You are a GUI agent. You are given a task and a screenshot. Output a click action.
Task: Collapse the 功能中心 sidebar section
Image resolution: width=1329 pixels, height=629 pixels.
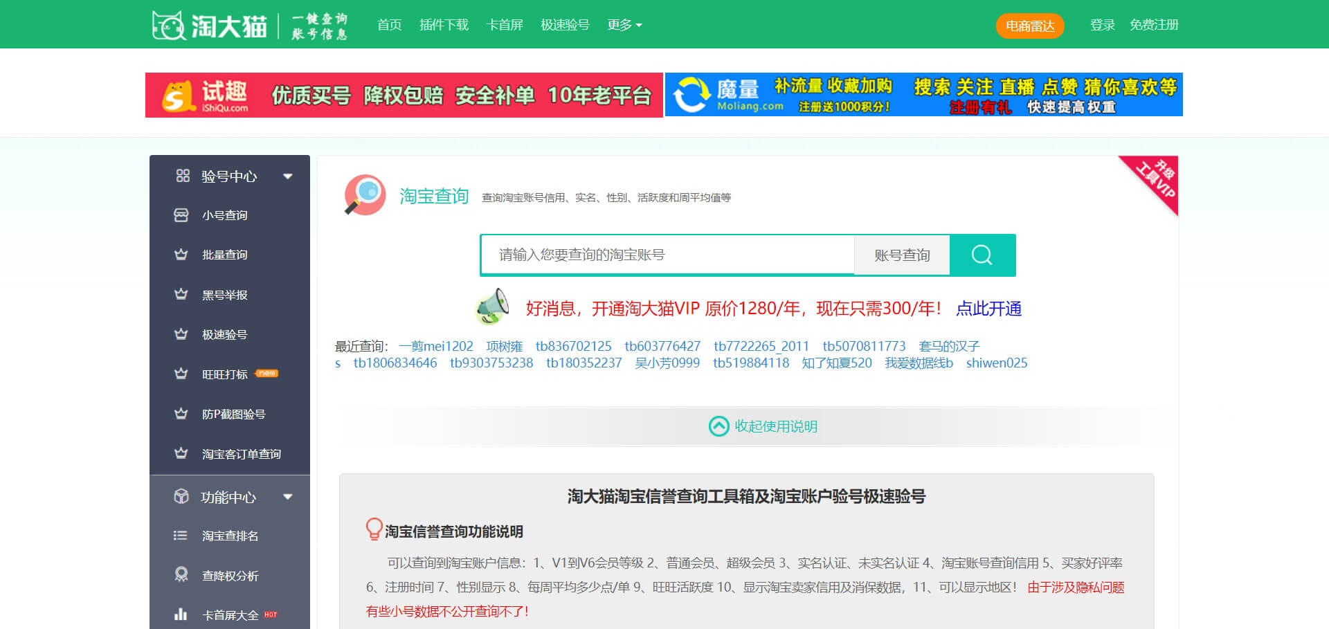click(287, 497)
